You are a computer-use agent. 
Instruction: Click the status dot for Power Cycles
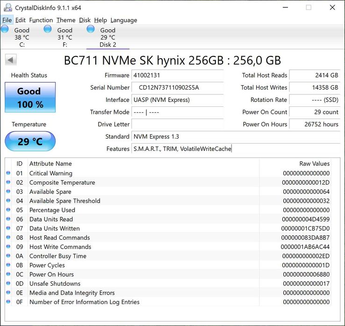click(x=8, y=265)
